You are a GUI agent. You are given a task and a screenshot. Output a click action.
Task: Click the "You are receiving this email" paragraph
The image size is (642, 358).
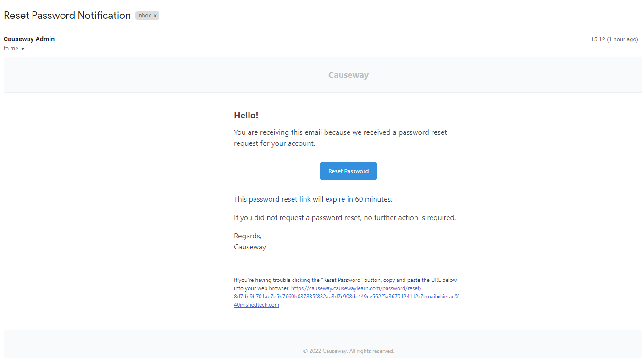(340, 132)
